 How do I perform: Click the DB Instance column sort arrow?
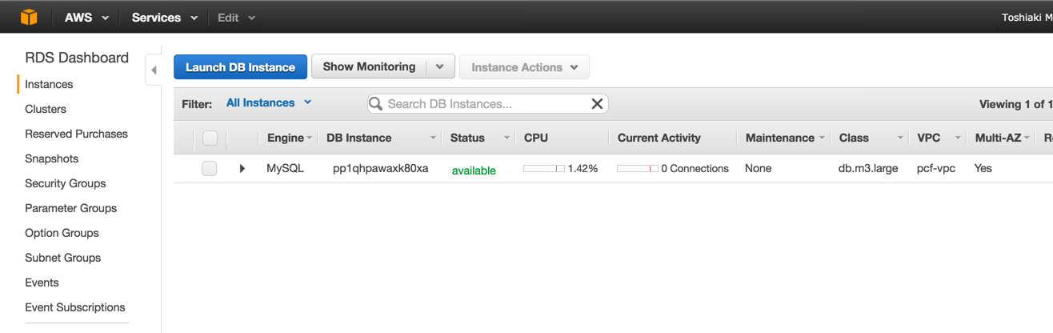click(433, 138)
